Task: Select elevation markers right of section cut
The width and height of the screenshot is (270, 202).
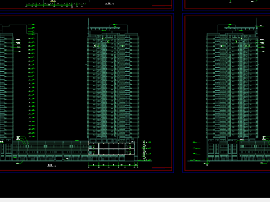Action: (x=146, y=151)
